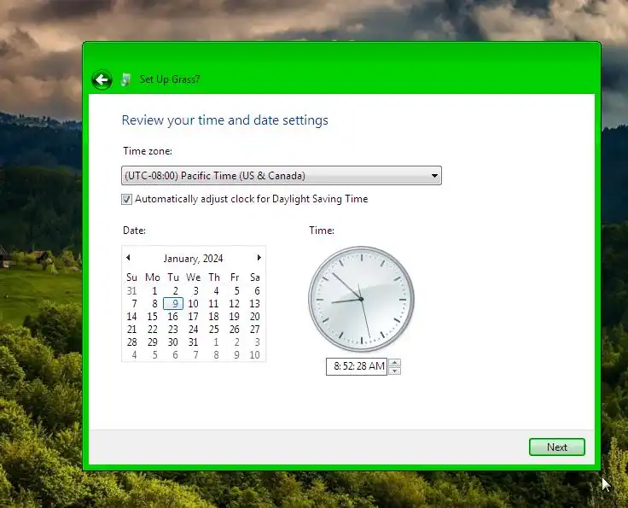This screenshot has width=628, height=508.
Task: Select January 12 in the calendar
Action: [235, 304]
